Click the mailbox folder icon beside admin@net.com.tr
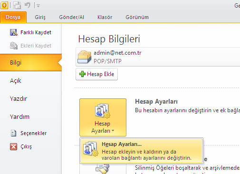This screenshot has width=240, height=174. 84,57
